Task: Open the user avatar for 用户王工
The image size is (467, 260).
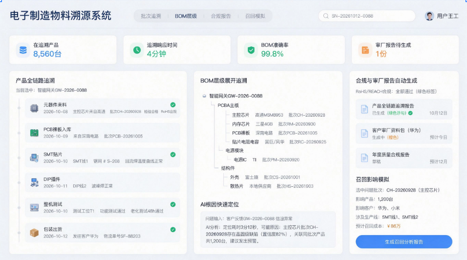Action: (x=429, y=16)
